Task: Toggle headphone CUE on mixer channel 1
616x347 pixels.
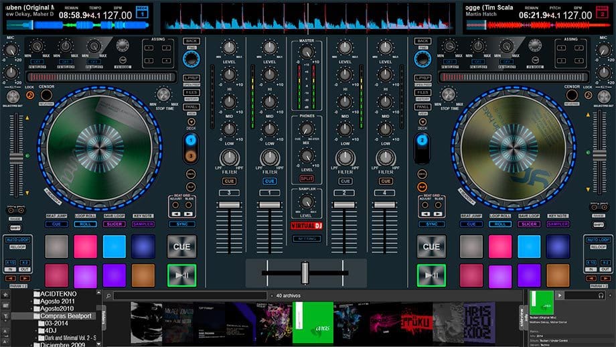Action: [x=269, y=181]
